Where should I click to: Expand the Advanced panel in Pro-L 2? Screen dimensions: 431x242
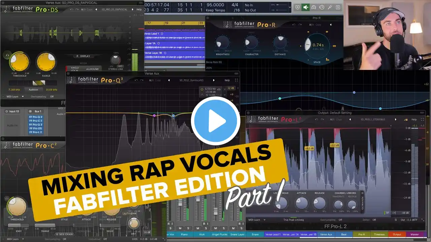363,202
